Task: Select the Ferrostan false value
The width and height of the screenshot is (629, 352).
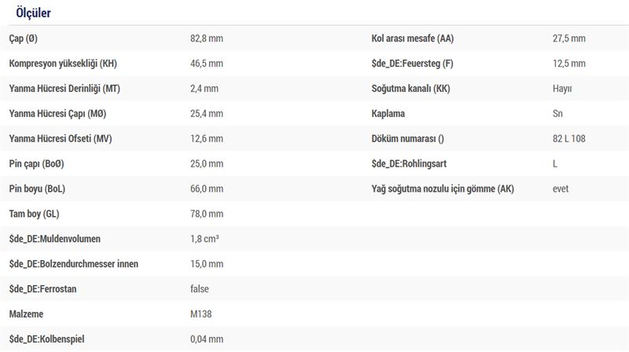Action: (200, 289)
